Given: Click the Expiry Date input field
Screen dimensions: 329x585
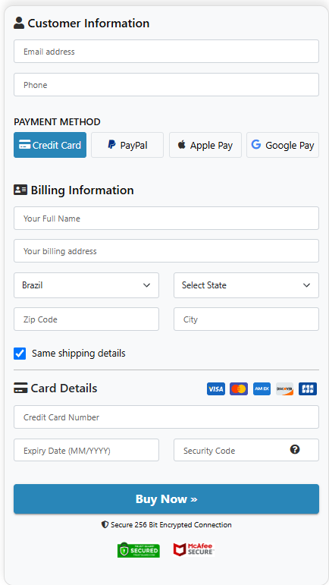Looking at the screenshot, I should [86, 450].
